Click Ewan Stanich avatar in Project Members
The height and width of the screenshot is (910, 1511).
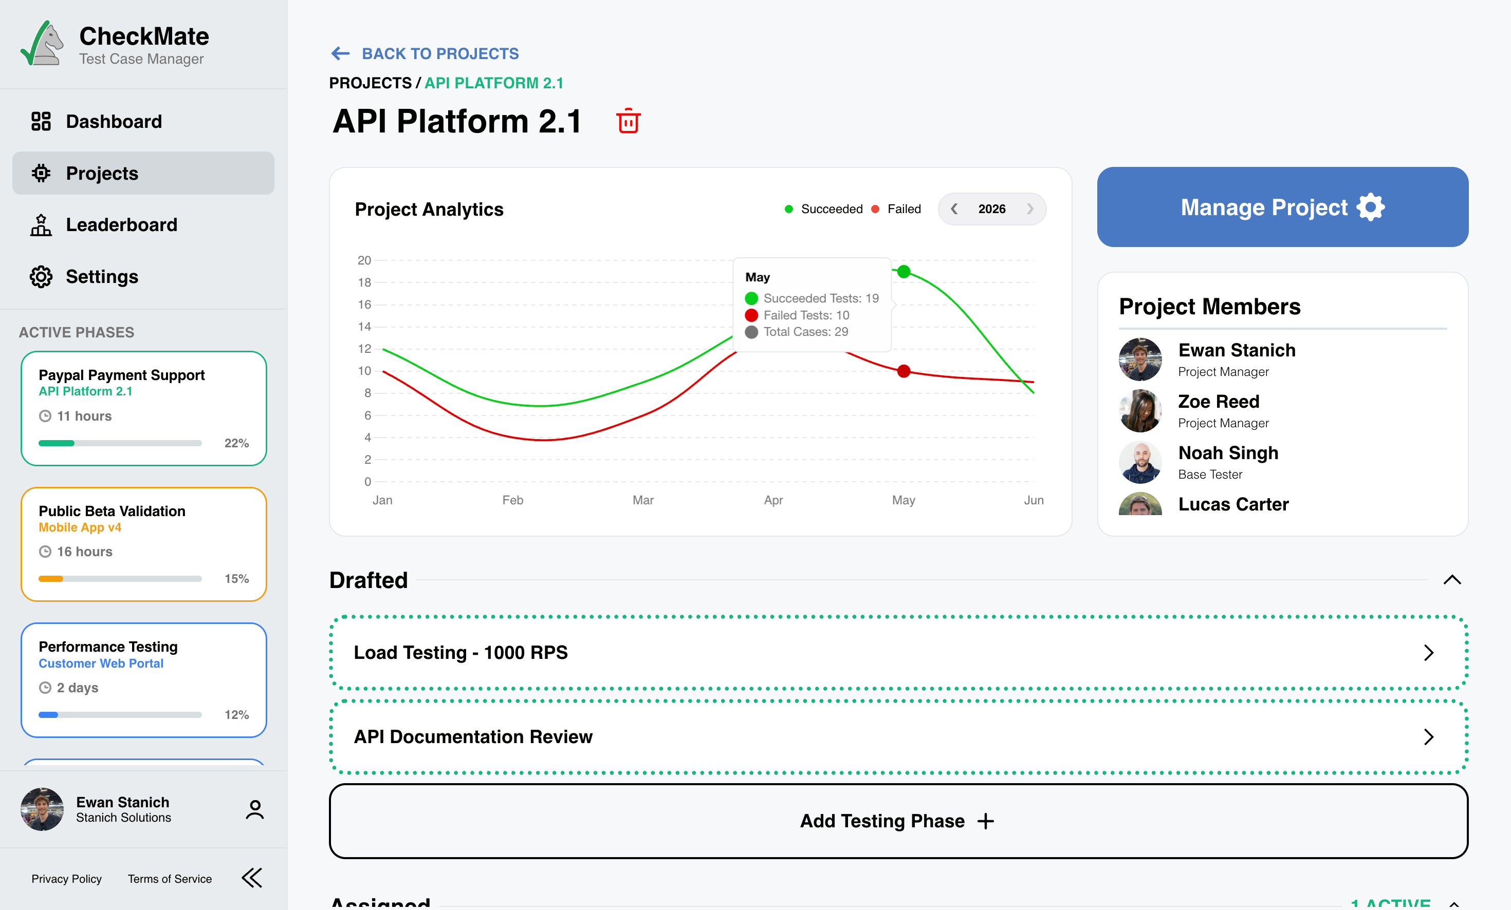[x=1140, y=359]
